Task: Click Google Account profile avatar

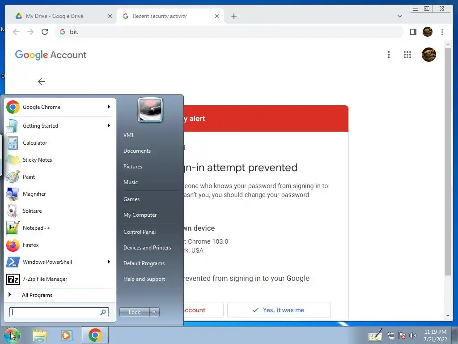Action: point(429,55)
